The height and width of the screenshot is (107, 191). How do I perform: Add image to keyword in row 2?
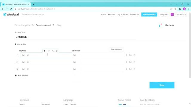click(x=23, y=62)
